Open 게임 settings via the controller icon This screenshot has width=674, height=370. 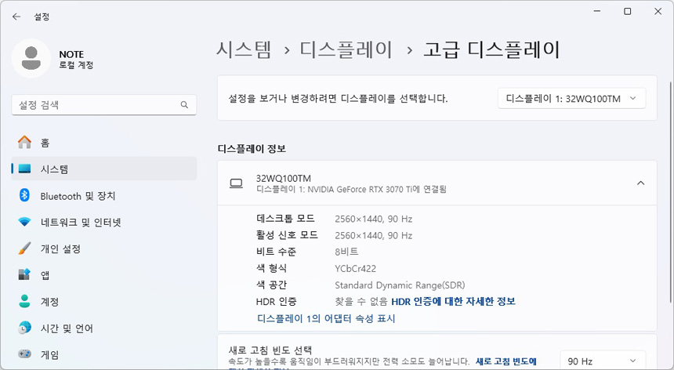[25, 354]
